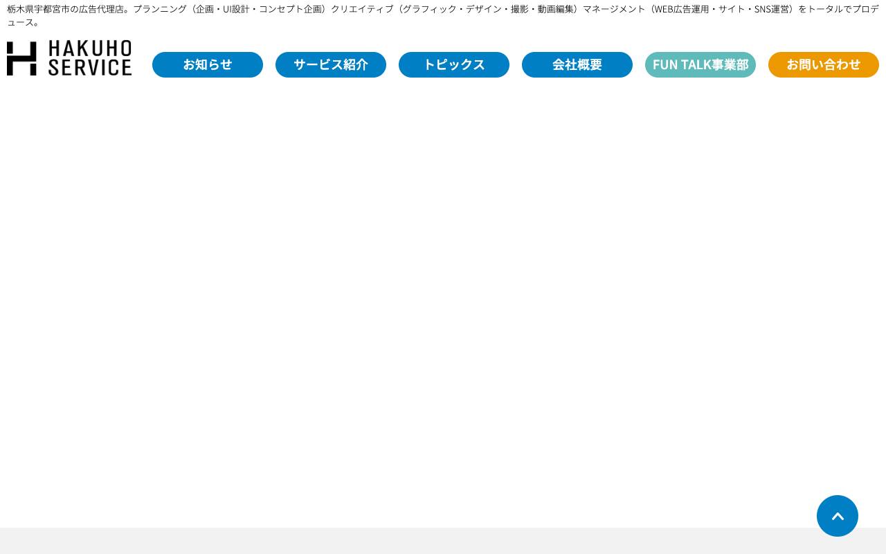Image resolution: width=886 pixels, height=554 pixels.
Task: Open the お問い合わせ contact button
Action: 824,64
